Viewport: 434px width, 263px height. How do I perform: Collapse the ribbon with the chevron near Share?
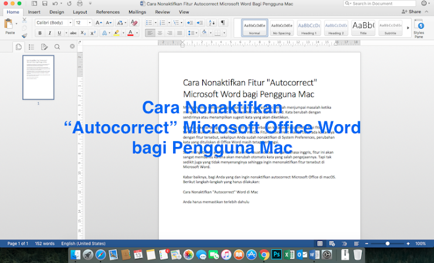pos(426,12)
